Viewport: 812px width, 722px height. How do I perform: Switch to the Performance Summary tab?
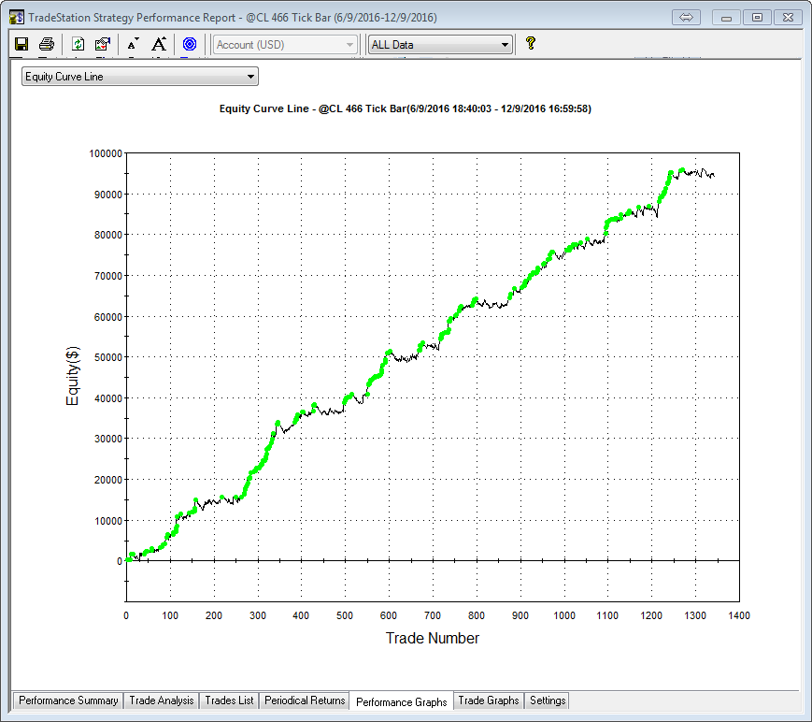(68, 700)
